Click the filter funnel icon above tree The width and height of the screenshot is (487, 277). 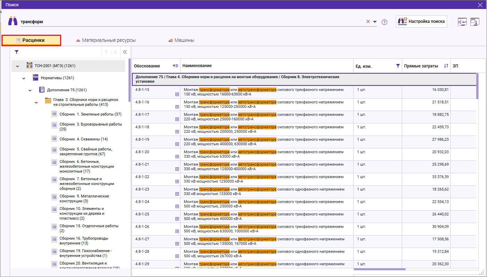(17, 52)
